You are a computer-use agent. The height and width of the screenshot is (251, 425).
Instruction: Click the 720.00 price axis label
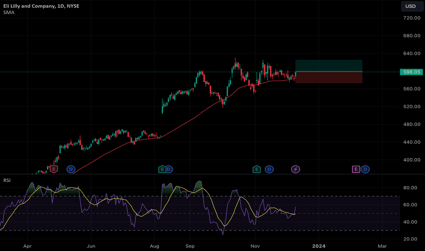click(412, 18)
